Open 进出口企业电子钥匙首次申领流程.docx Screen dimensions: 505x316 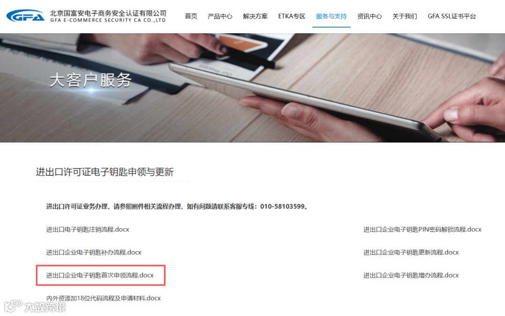pyautogui.click(x=100, y=275)
